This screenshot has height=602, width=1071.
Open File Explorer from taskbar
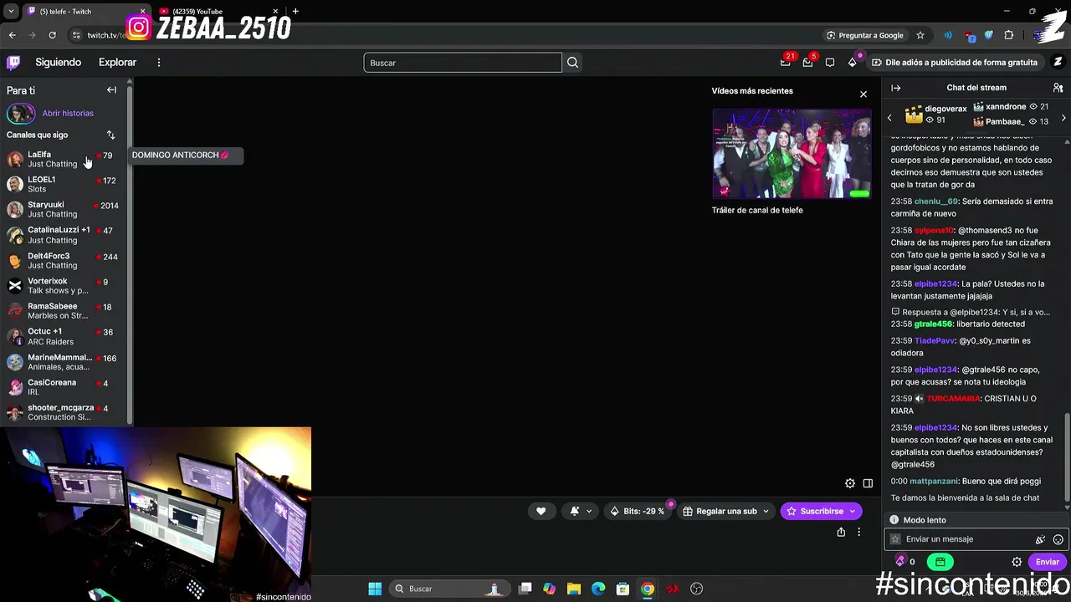click(x=574, y=589)
